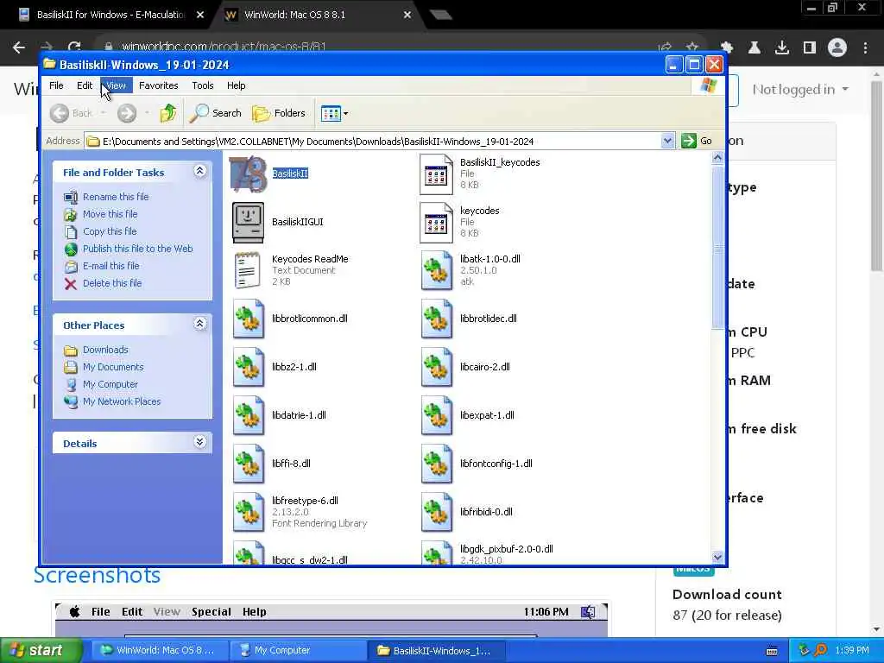Click inside the Address path field
The image size is (884, 663).
(372, 141)
